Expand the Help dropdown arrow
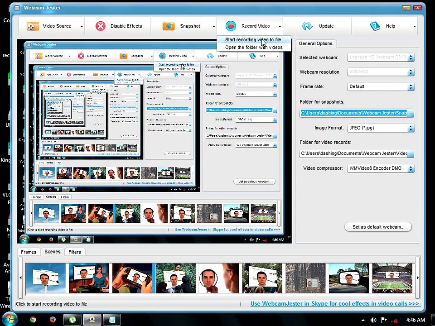Screen dimensions: 435x326 click(x=415, y=26)
